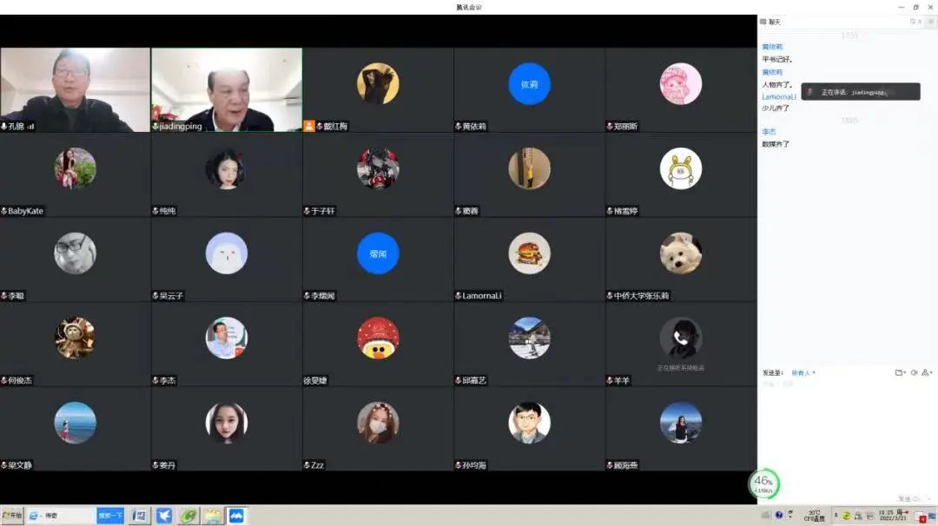This screenshot has height=526, width=938.
Task: Select 孔绵's video tile
Action: [76, 89]
